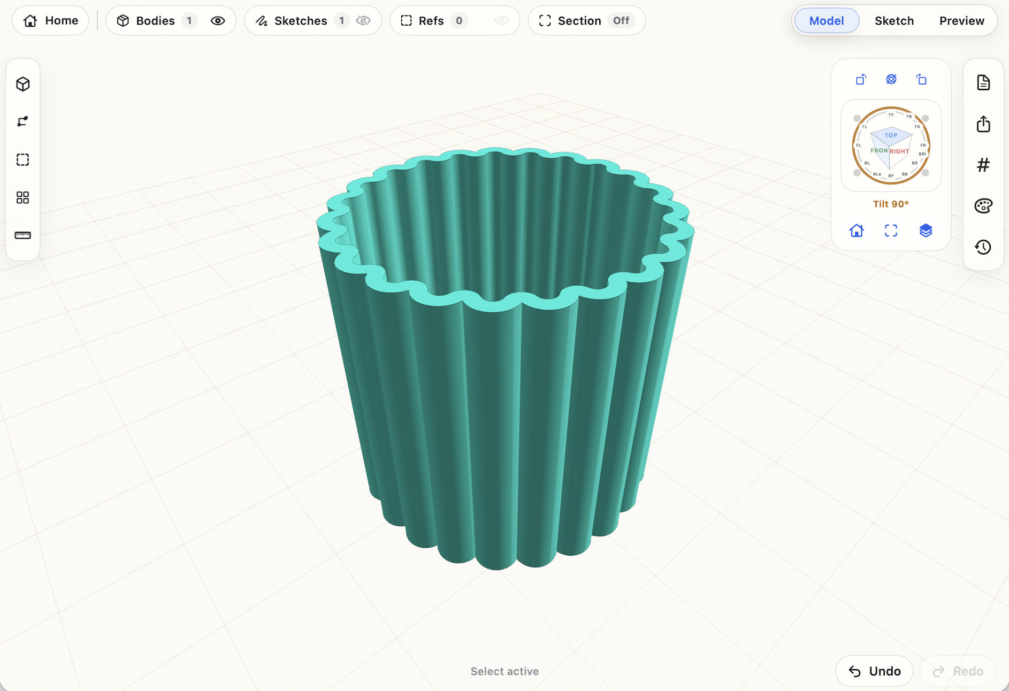Click the Tilt 90° label
The width and height of the screenshot is (1009, 691).
tap(891, 204)
